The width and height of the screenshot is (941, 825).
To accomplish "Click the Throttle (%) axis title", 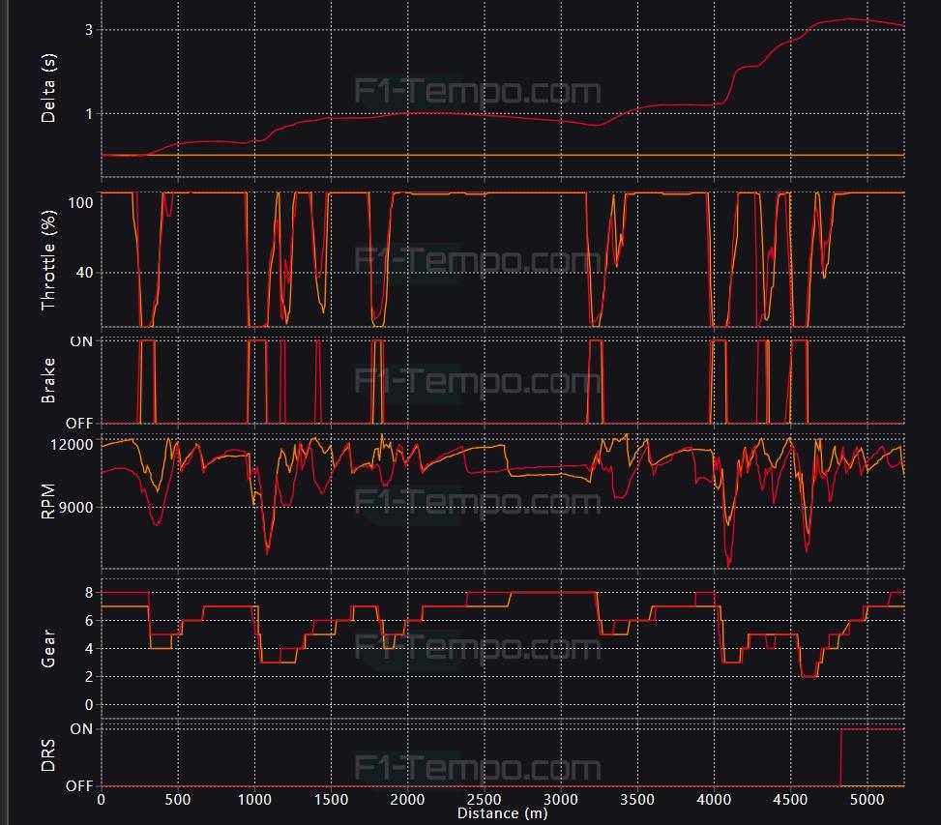I will 48,260.
